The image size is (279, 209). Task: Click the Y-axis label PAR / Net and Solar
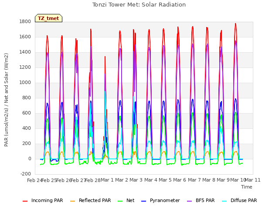[x=6, y=100]
